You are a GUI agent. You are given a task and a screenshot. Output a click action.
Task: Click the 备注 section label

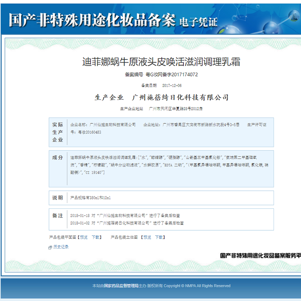(x=58, y=216)
